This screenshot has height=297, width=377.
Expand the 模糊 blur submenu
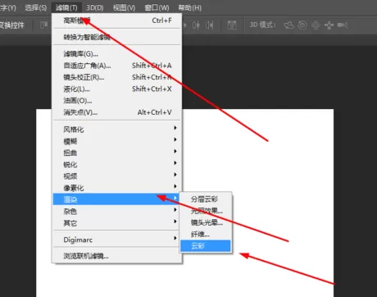(117, 141)
